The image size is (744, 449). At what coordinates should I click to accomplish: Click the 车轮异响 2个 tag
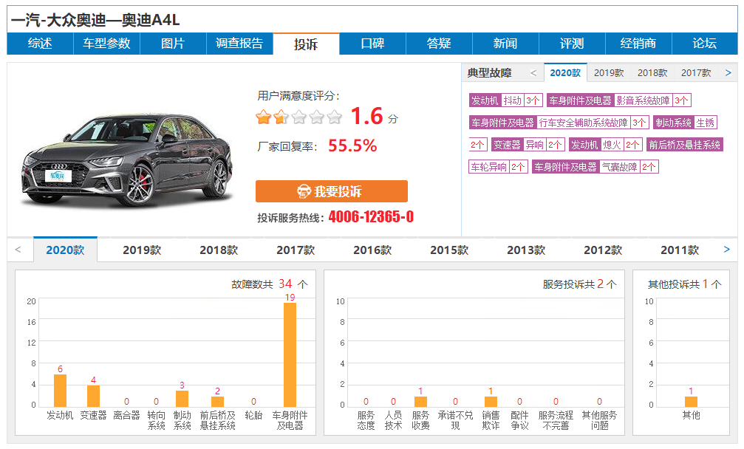498,167
